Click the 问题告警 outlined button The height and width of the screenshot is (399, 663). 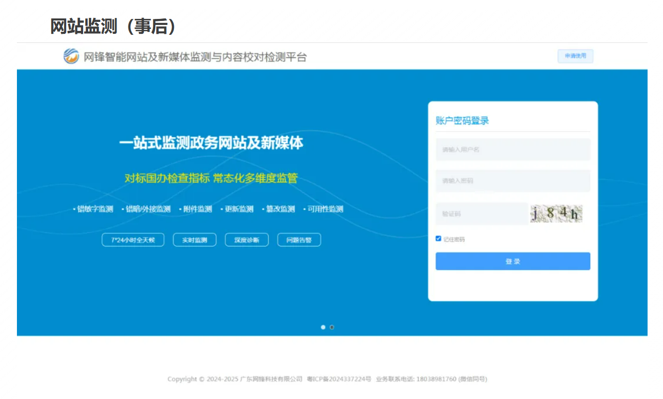299,240
